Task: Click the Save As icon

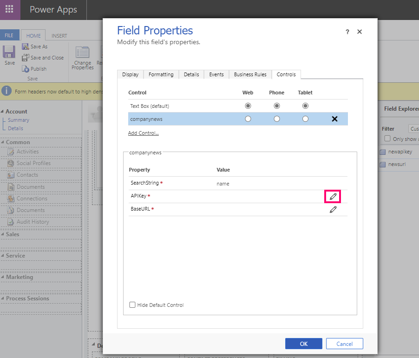Action: pos(26,46)
